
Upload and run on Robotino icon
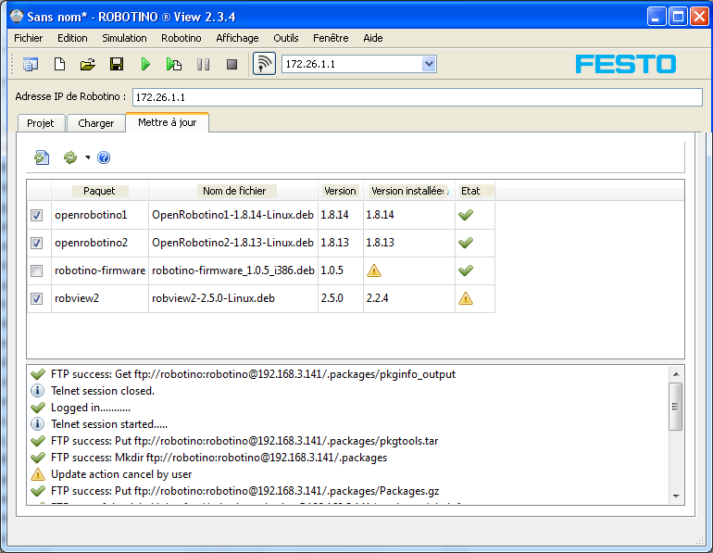174,64
